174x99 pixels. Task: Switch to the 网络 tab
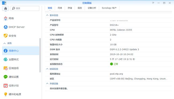point(60,8)
